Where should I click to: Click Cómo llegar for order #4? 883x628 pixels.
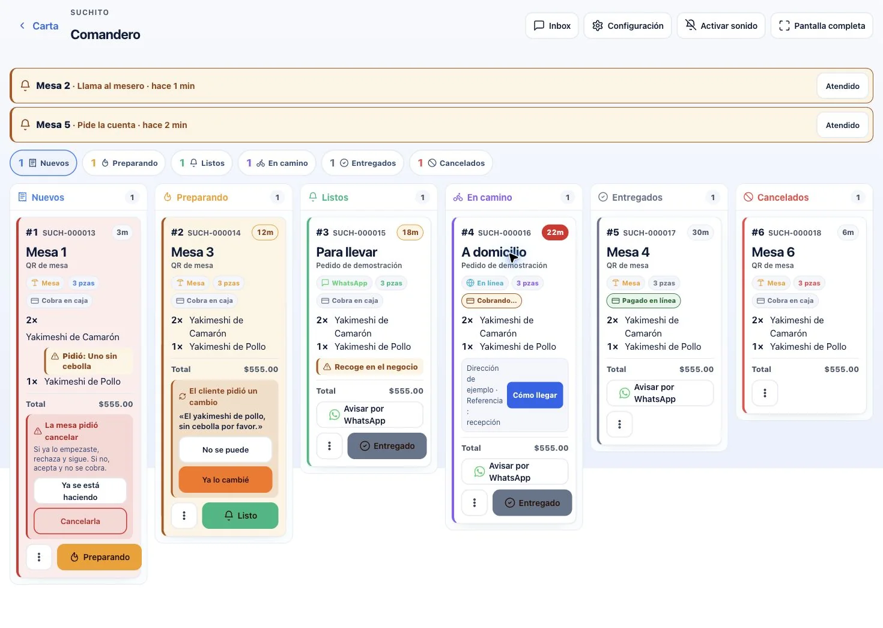tap(535, 395)
